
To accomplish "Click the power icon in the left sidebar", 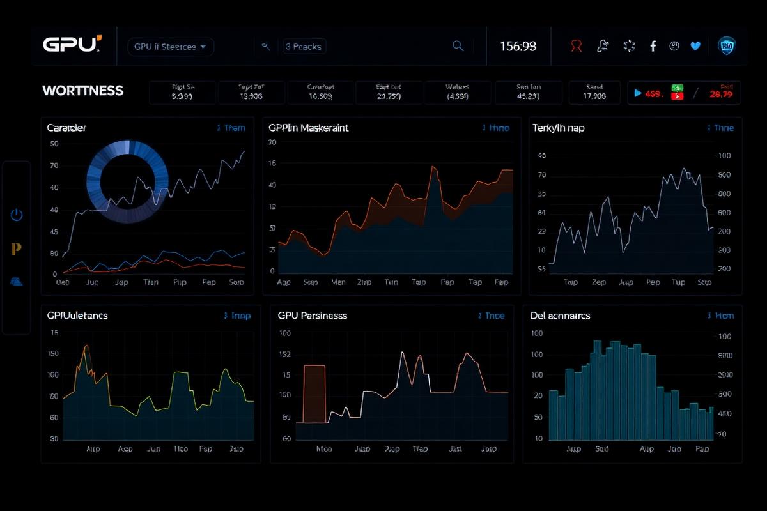I will click(17, 215).
